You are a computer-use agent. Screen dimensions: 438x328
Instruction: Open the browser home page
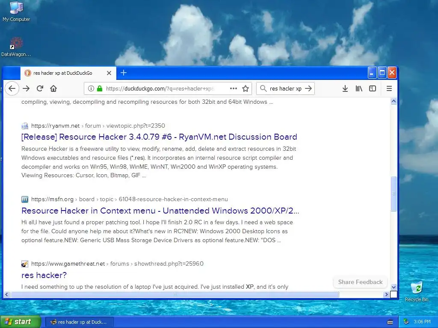pyautogui.click(x=53, y=88)
